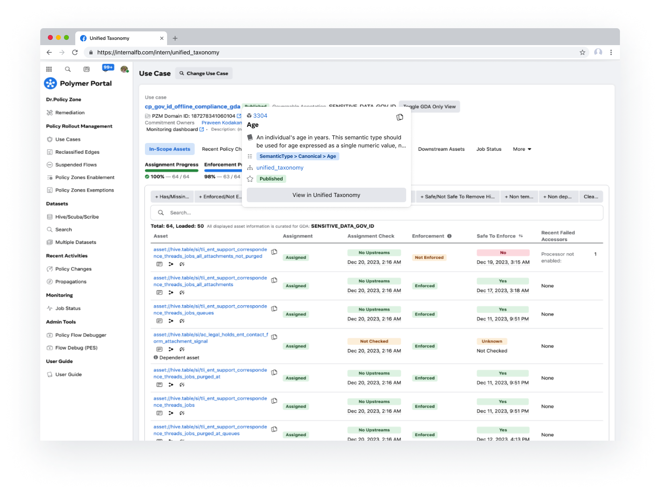
Task: Copy the threads_jobs_queues asset path
Action: click(274, 309)
